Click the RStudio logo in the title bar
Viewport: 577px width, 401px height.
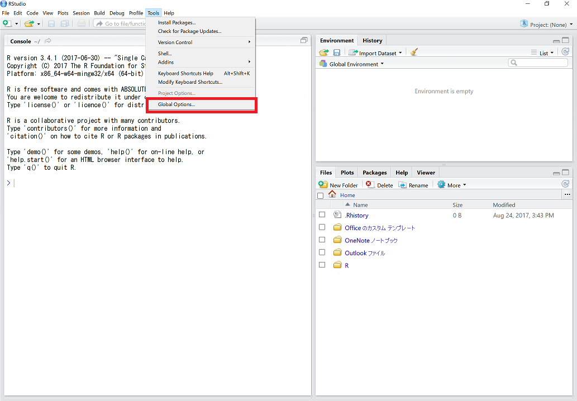[4, 4]
